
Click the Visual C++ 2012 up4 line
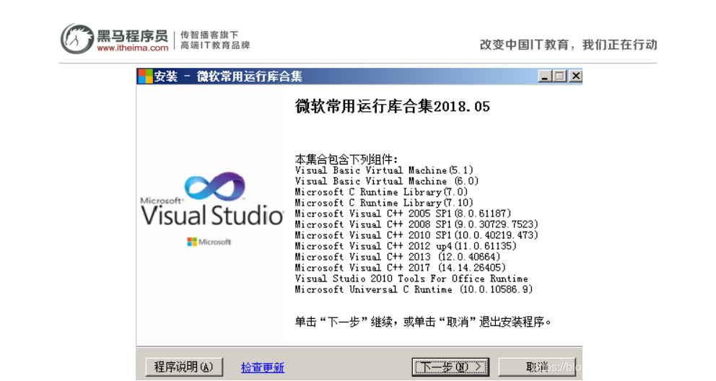(x=406, y=246)
